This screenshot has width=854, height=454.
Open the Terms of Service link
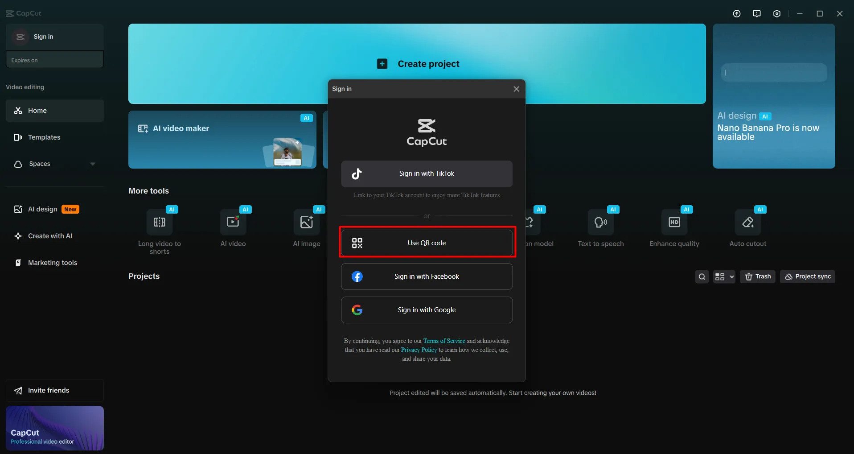pos(444,341)
